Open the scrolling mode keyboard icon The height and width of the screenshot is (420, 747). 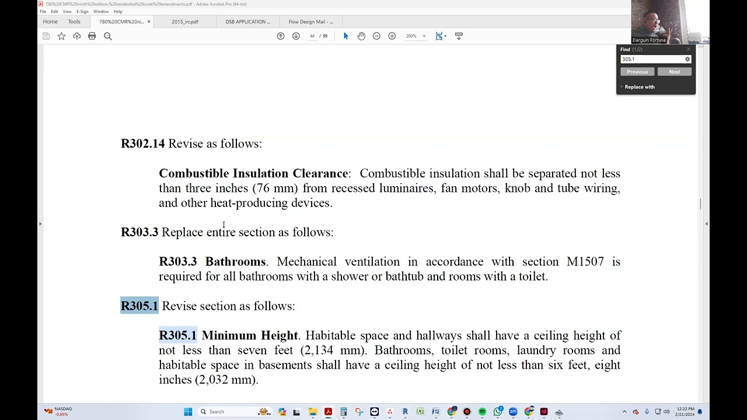pos(459,36)
